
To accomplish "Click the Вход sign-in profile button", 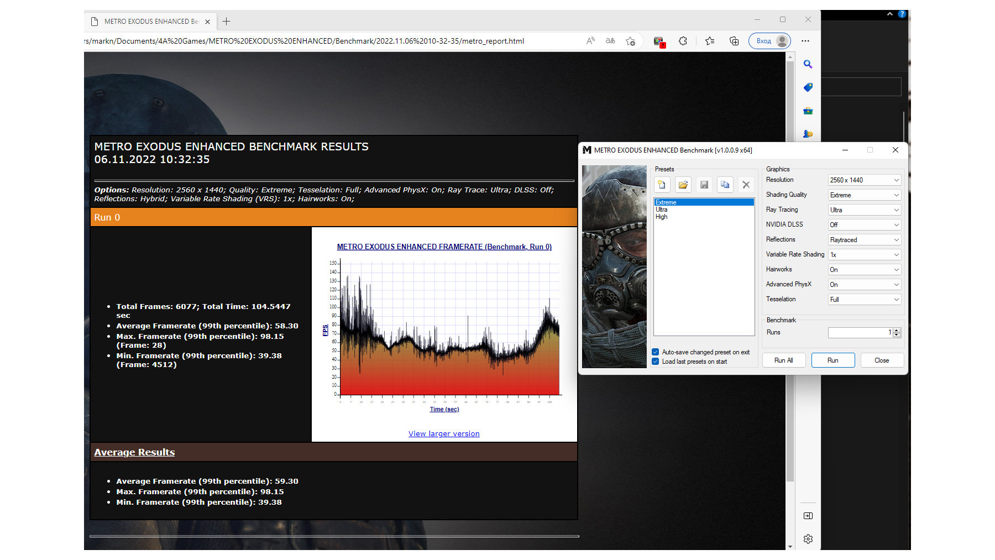I will pyautogui.click(x=770, y=41).
